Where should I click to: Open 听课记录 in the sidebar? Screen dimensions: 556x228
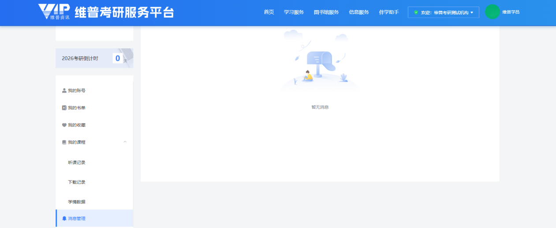[77, 162]
